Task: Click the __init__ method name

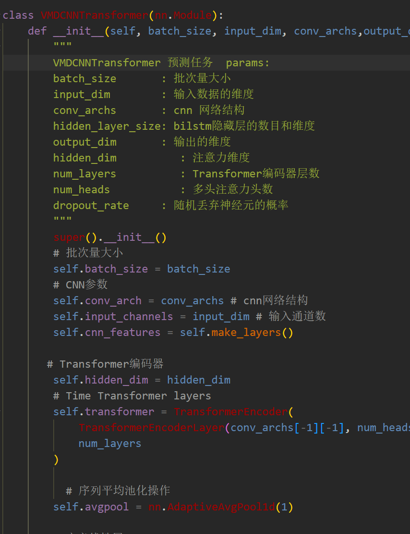Action: click(x=78, y=31)
